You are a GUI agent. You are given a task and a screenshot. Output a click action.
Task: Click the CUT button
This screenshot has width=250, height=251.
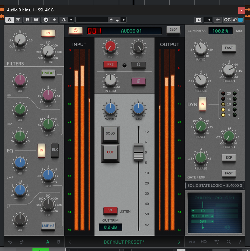(x=110, y=153)
